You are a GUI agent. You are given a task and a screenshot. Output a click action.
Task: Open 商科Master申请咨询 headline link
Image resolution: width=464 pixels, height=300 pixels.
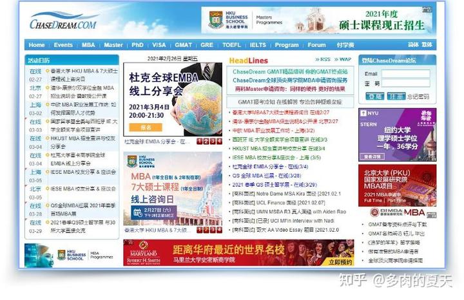tap(290, 89)
